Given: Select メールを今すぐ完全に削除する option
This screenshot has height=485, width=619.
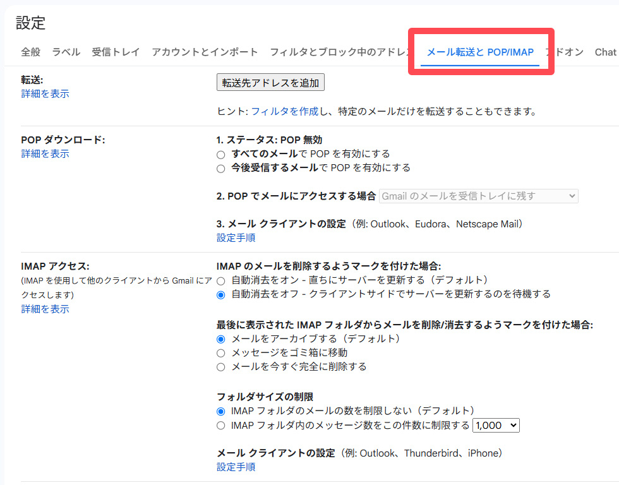Looking at the screenshot, I should [220, 368].
